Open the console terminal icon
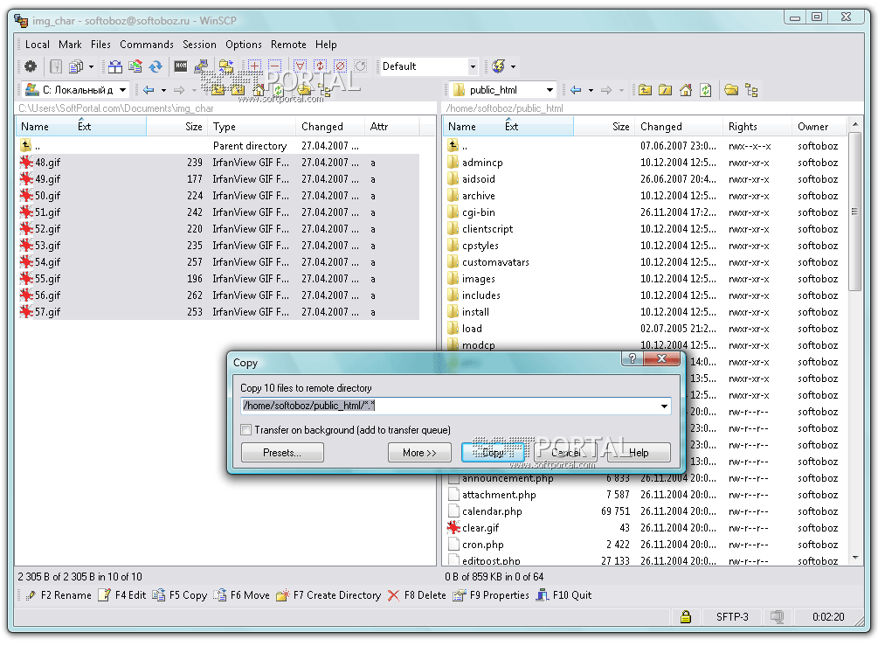 (181, 66)
